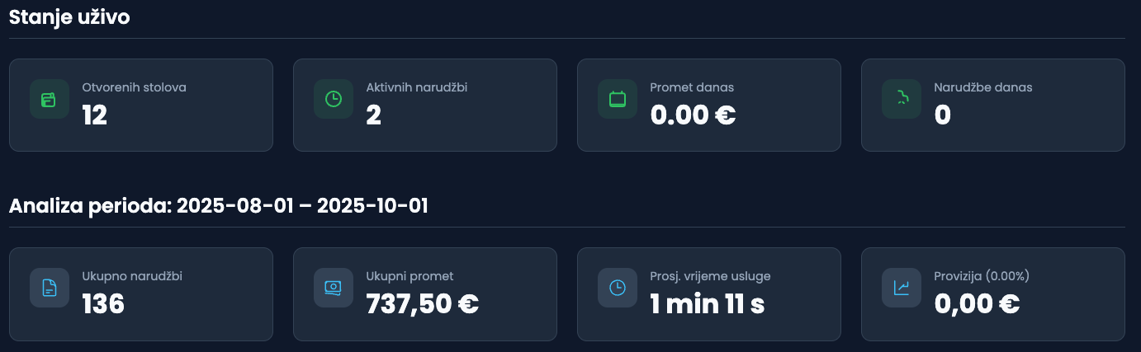This screenshot has height=352, width=1141.
Task: Click the green clock icon for Aktivnih narudžbi
Action: (333, 99)
